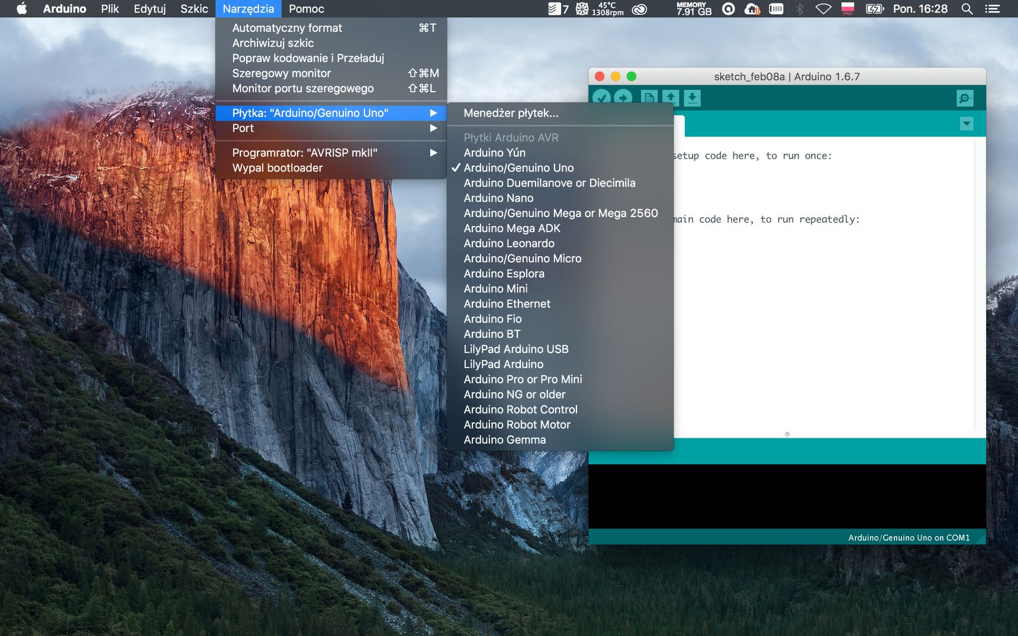Viewport: 1018px width, 636px height.
Task: Open Menedżer płytek...
Action: [560, 113]
